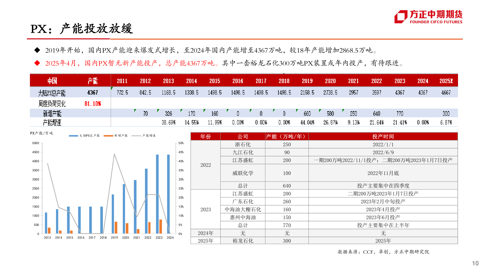Click the 44.04% growth rate cell

pos(307,122)
